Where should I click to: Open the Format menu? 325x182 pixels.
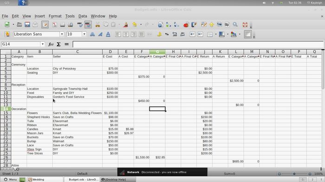(x=55, y=16)
